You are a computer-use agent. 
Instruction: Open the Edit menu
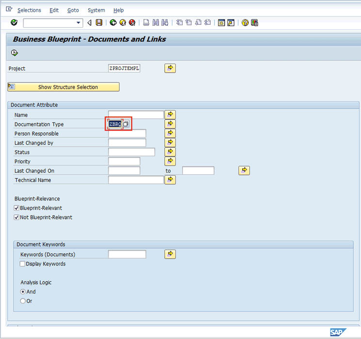click(x=54, y=10)
